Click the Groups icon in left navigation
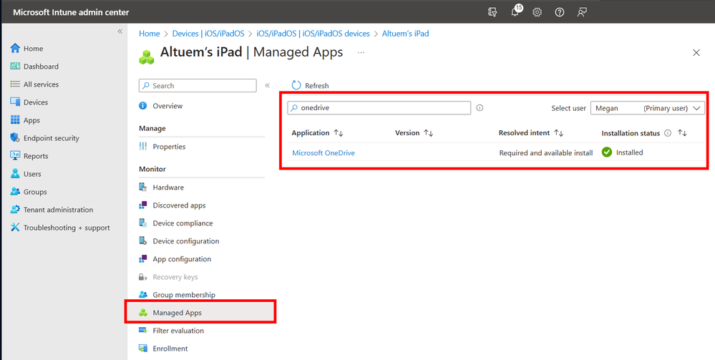 point(15,192)
